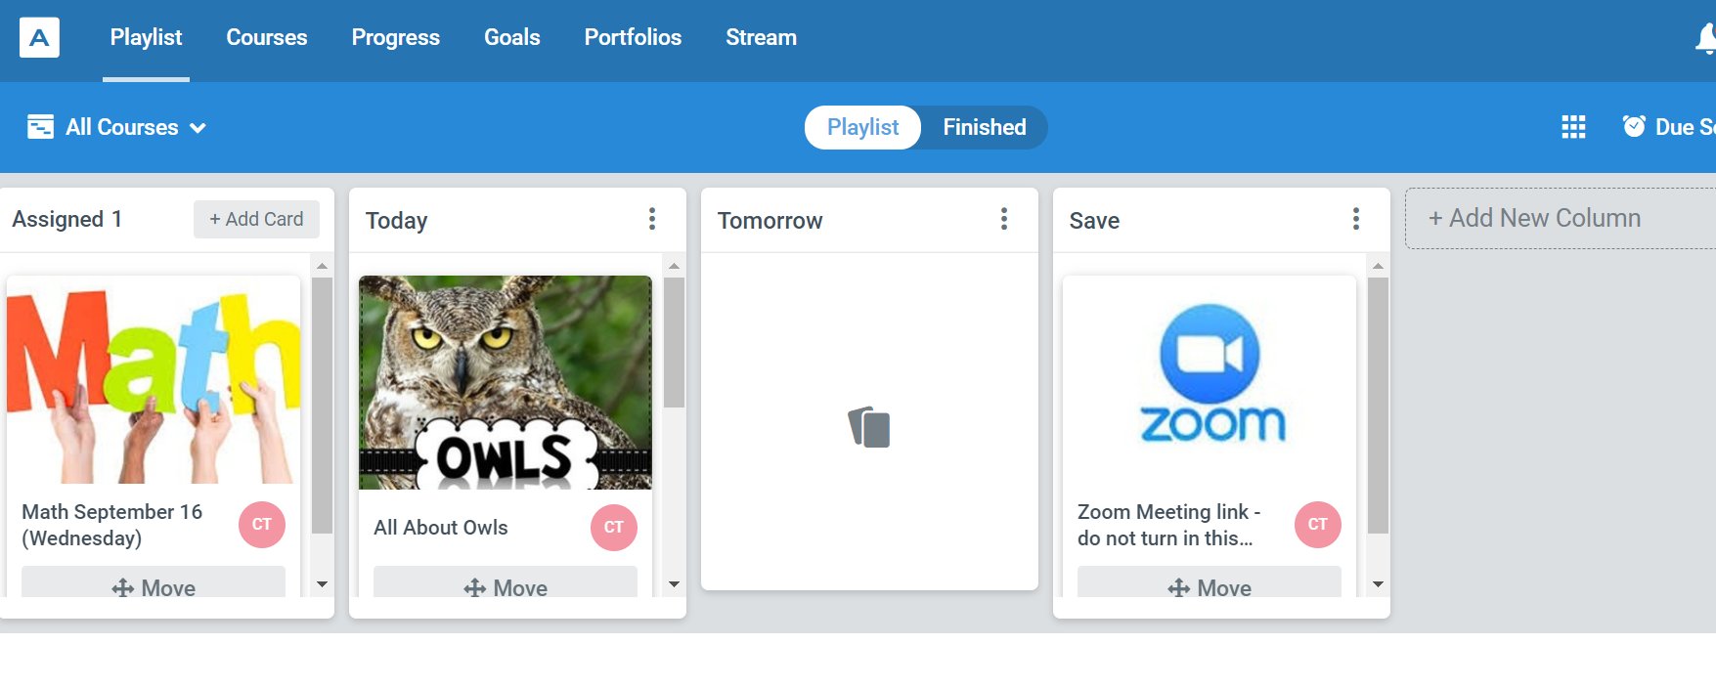
Task: Click CT avatar on All About Owls card
Action: click(614, 528)
